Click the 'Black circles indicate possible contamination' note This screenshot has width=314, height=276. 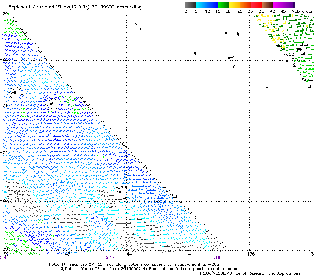193,269
